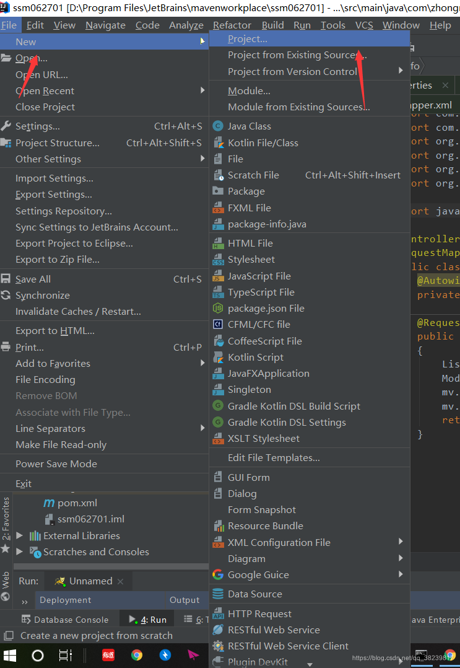460x668 pixels.
Task: Open Project from Version Control submenu
Action: pos(310,71)
